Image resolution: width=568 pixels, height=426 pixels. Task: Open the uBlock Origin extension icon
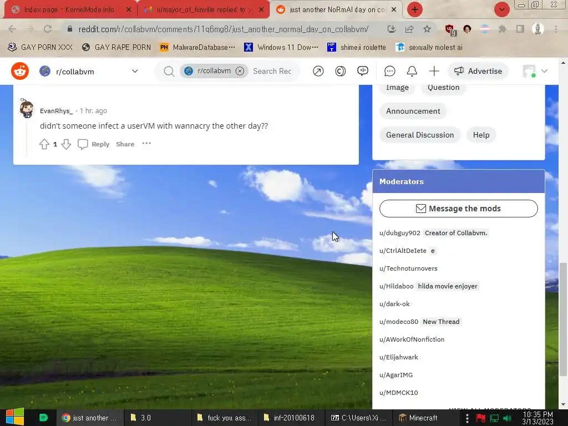(x=450, y=30)
